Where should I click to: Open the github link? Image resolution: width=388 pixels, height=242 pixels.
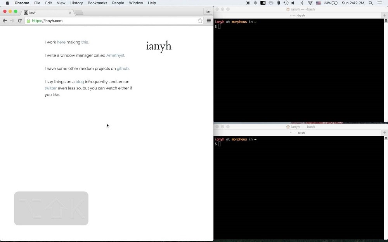click(123, 69)
